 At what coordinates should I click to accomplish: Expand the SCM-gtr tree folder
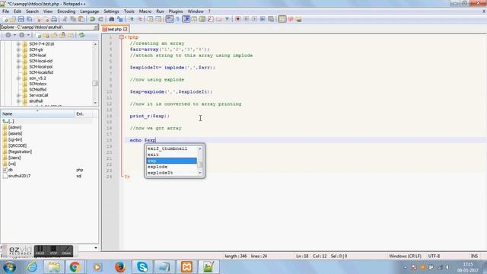coord(18,49)
